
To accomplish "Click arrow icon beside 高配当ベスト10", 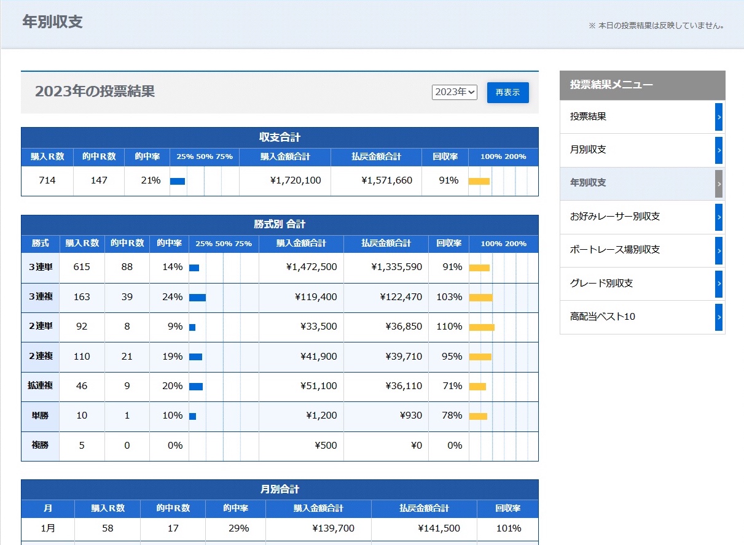I will (719, 317).
